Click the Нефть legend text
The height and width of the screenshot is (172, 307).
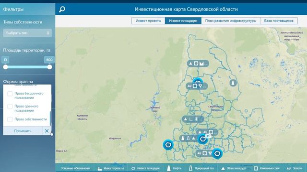[x=177, y=168]
